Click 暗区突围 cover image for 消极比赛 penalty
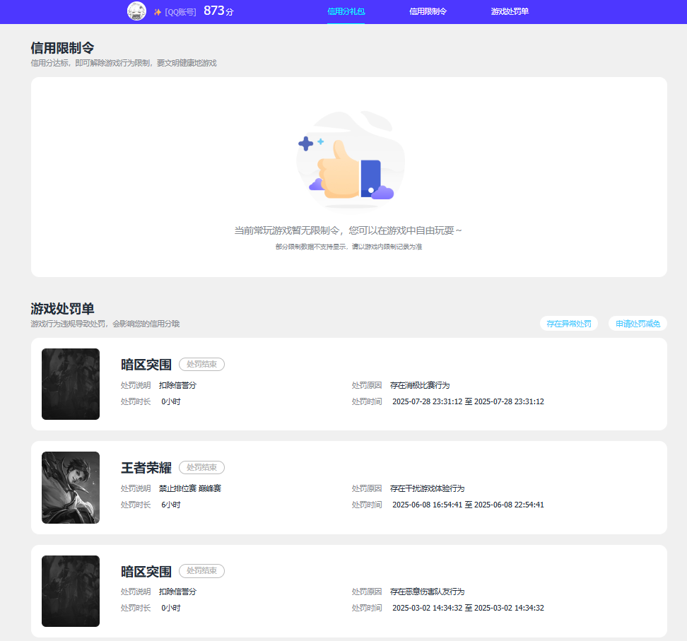The height and width of the screenshot is (641, 687). tap(71, 384)
